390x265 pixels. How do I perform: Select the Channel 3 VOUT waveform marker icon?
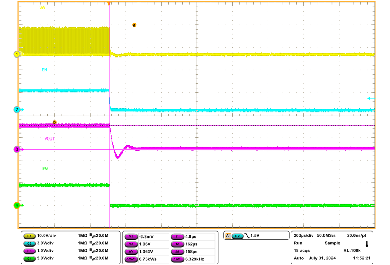16,149
